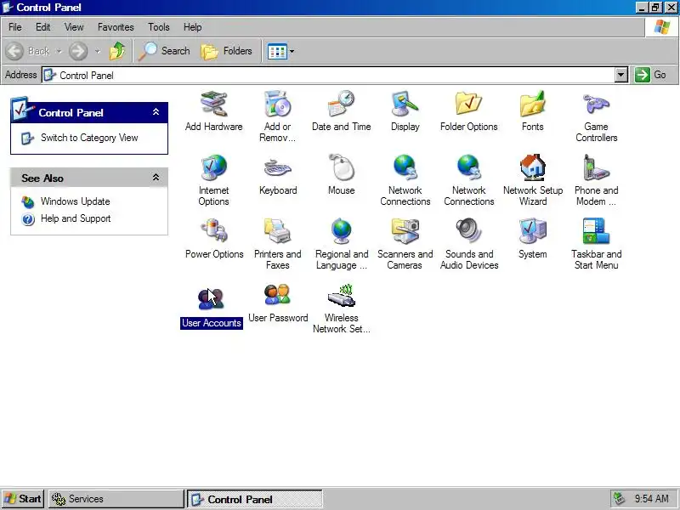Click the Search toolbar button

[x=164, y=51]
